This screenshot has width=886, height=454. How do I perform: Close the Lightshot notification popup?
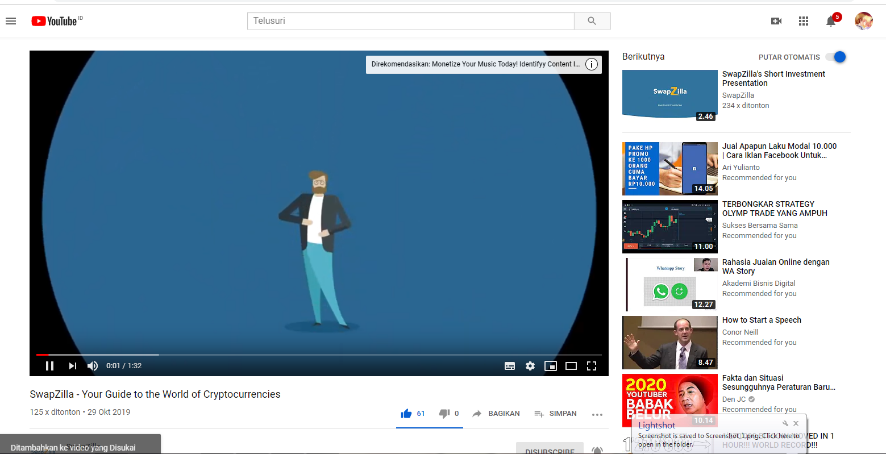point(796,423)
